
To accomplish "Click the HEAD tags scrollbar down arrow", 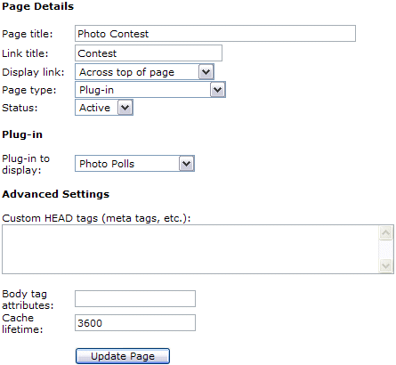I will pyautogui.click(x=386, y=265).
